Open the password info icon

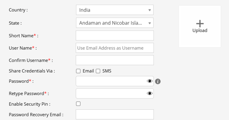[158, 81]
